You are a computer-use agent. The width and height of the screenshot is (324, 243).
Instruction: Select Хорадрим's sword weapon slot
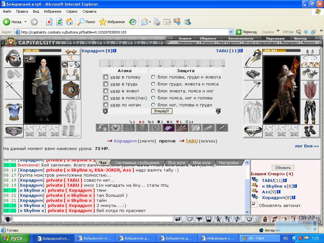click(x=14, y=90)
